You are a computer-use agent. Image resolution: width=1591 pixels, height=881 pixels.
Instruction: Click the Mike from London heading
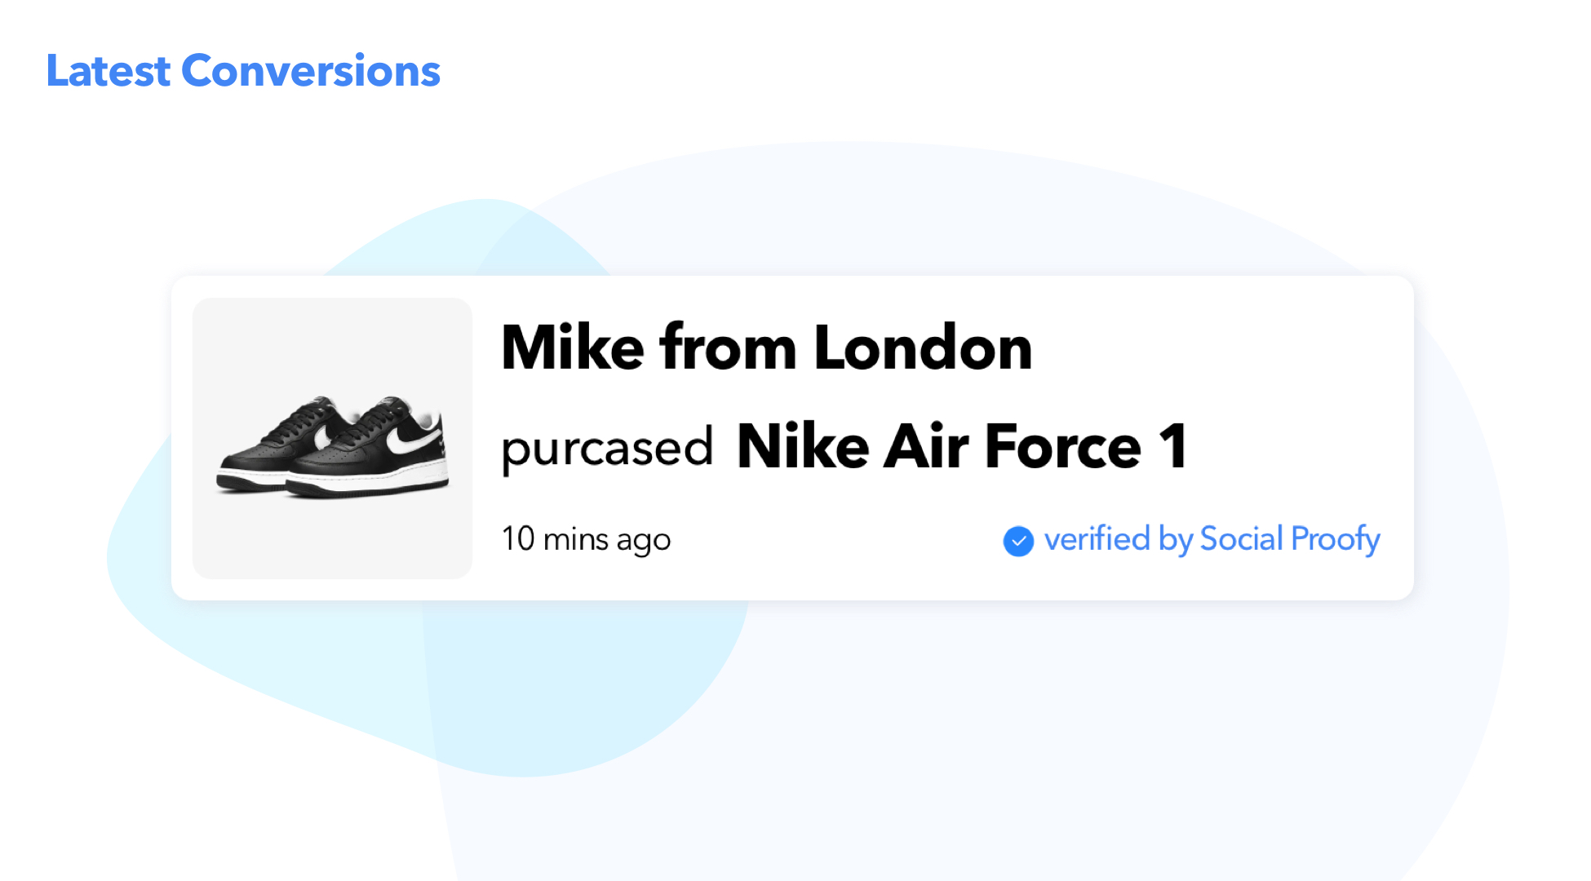click(766, 348)
